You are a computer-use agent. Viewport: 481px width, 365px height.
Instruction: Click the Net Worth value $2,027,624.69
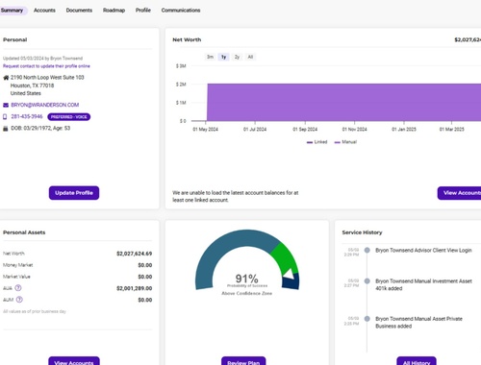tap(134, 254)
